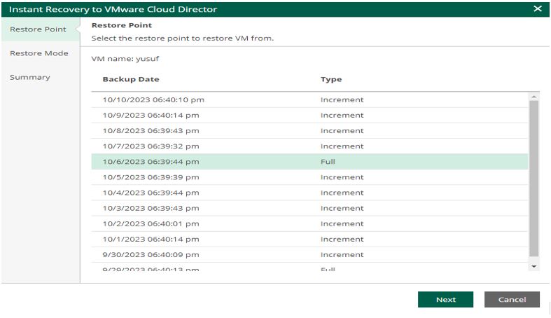
Task: Click the VM name: yusuf label
Action: click(125, 59)
